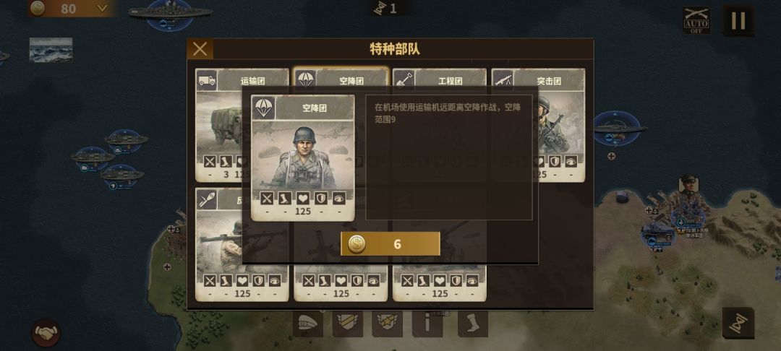
Task: Tap the parachute icon on 空降团 header
Action: point(263,108)
